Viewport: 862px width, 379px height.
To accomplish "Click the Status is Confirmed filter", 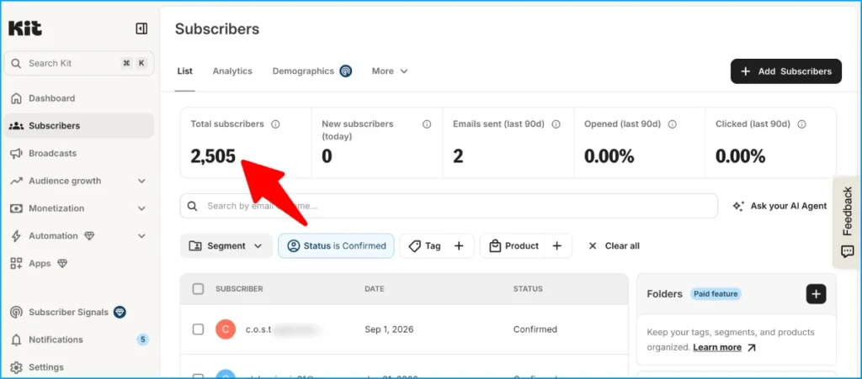I will tap(336, 245).
